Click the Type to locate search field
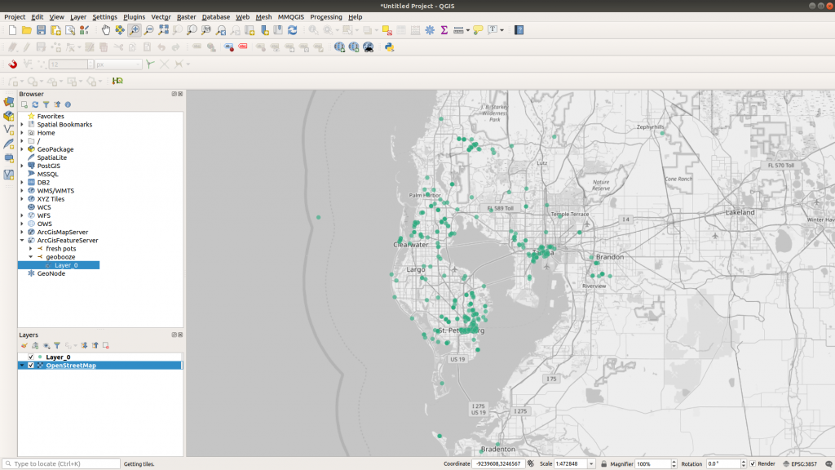The height and width of the screenshot is (470, 835). (x=61, y=464)
